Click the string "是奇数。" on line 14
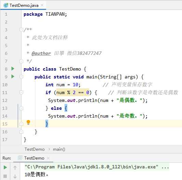 [129, 116]
